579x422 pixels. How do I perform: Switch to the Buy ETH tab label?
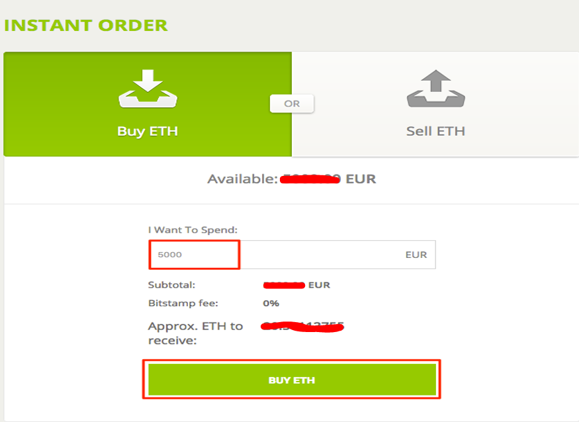click(148, 132)
